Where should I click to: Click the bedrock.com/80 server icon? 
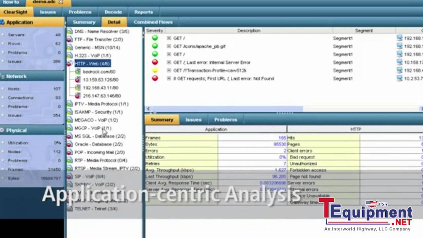pos(77,72)
